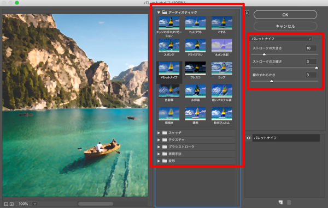Viewport: 328px width, 208px height.
Task: Expand the スケッチ folder triangle
Action: (x=159, y=133)
